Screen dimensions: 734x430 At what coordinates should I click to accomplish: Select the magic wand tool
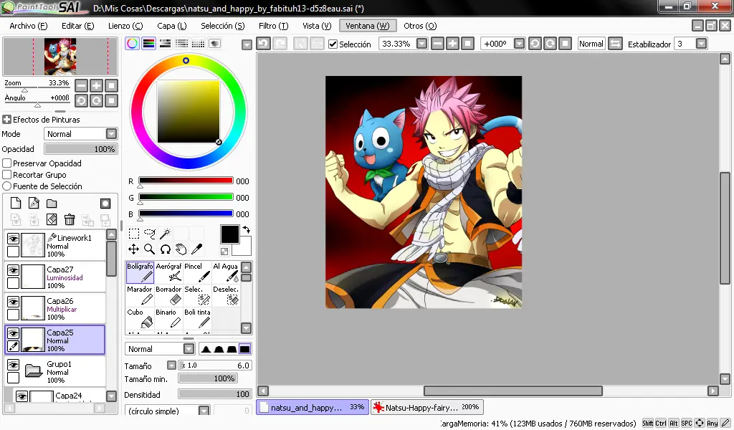coord(166,233)
